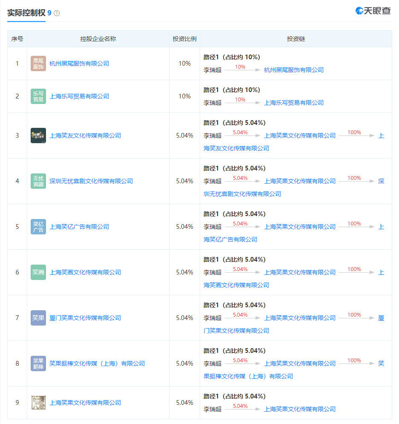Viewport: 399px width, 424px height.
Task: Click wrapped link 海笑友文化传媒有限公司 in the chain
Action: [236, 148]
